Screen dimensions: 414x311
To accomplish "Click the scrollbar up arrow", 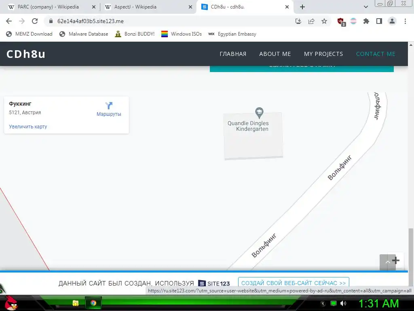I will pos(411,45).
